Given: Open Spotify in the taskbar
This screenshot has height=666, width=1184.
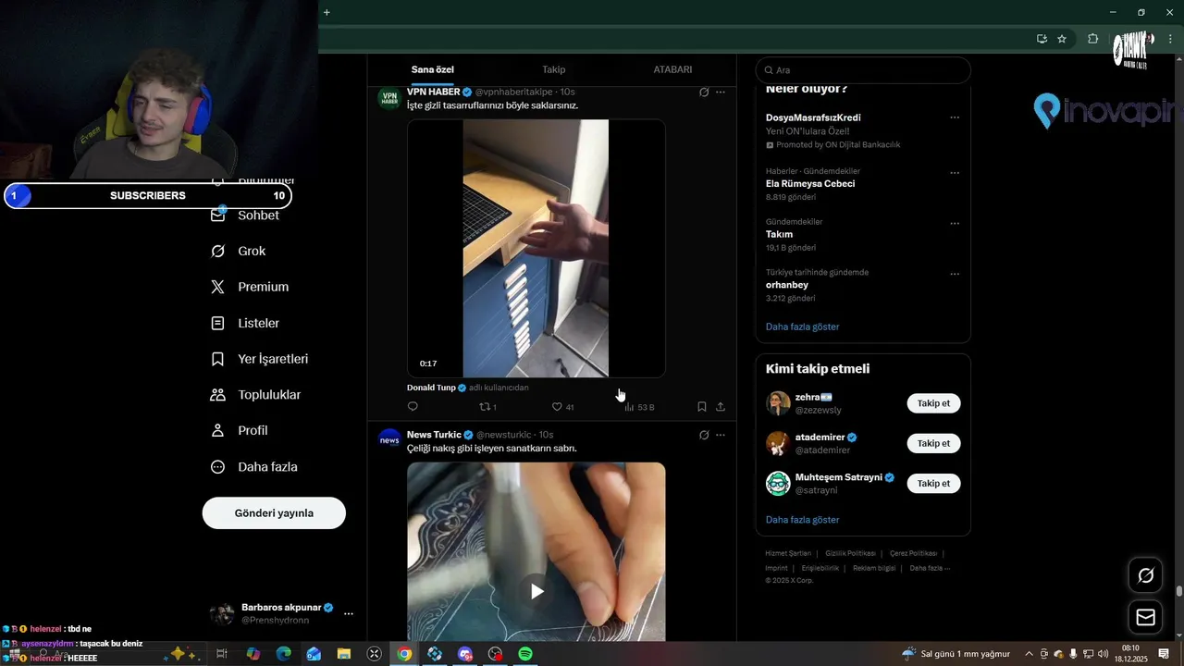Looking at the screenshot, I should coord(525,654).
